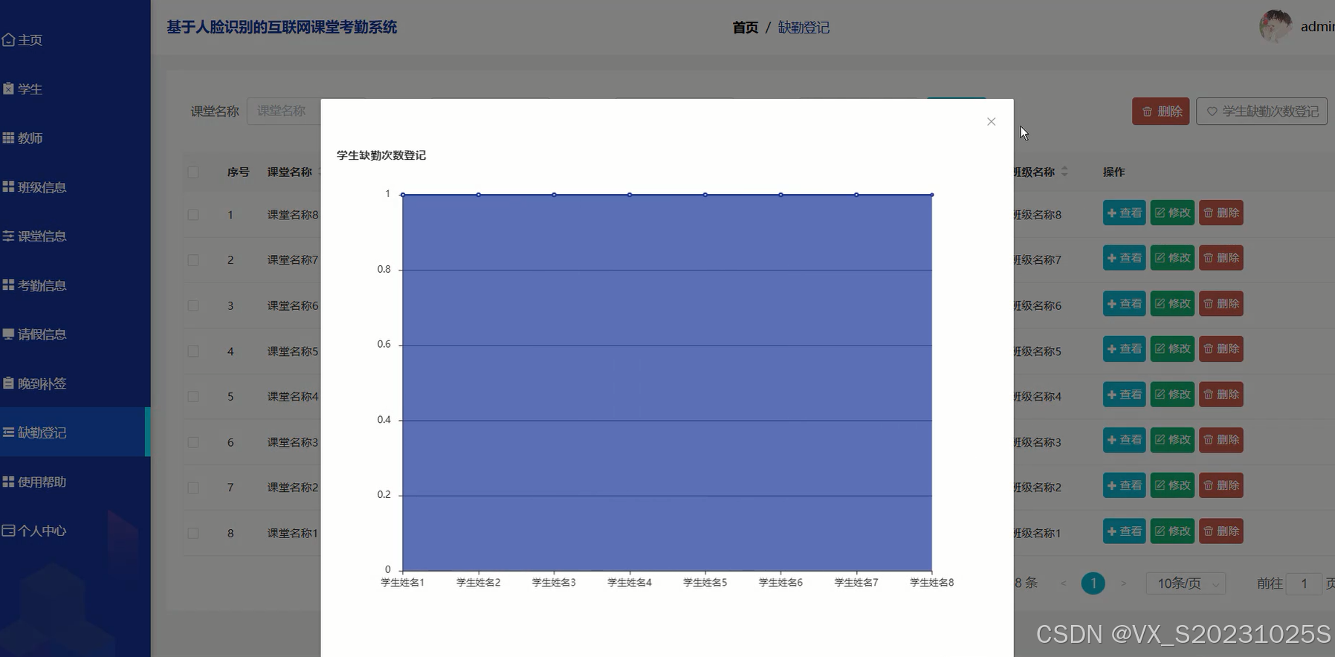This screenshot has height=657, width=1335.
Task: Go to the previous page arrow
Action: 1063,583
